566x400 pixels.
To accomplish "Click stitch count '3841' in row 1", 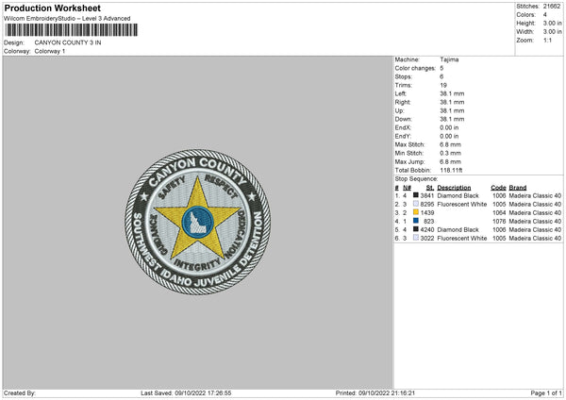I will [427, 195].
